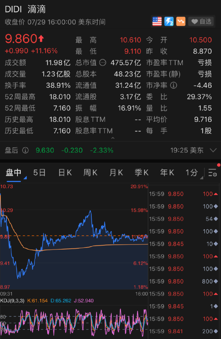Tap the info icon beside 总市值
221x339 pixels.
point(103,63)
